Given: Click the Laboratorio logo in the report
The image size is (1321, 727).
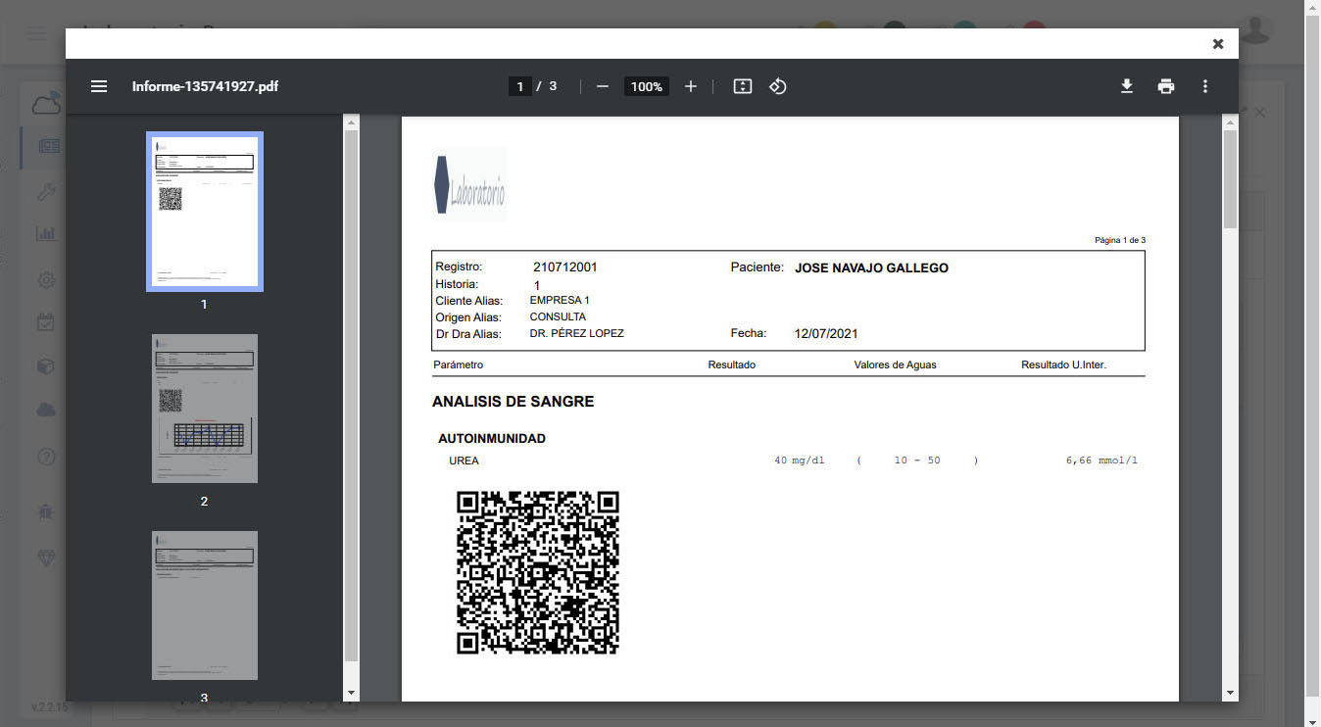Looking at the screenshot, I should [469, 184].
